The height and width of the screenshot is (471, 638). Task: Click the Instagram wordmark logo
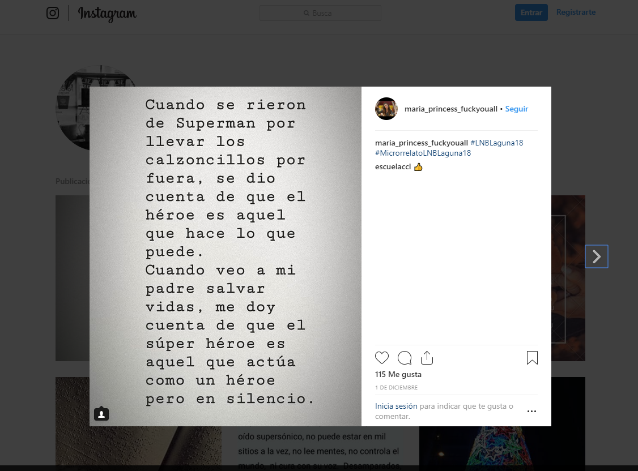(108, 14)
